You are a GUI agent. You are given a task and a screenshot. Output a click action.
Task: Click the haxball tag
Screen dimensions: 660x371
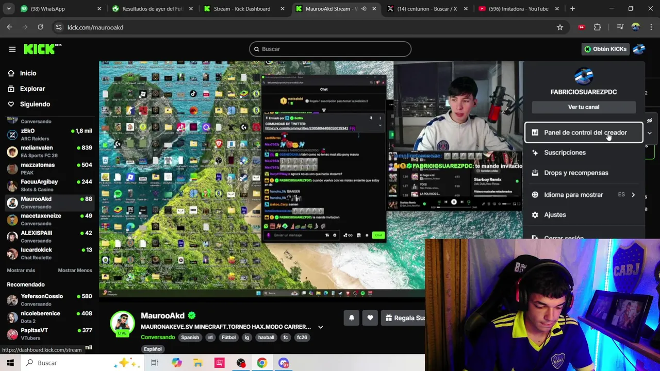pos(266,338)
